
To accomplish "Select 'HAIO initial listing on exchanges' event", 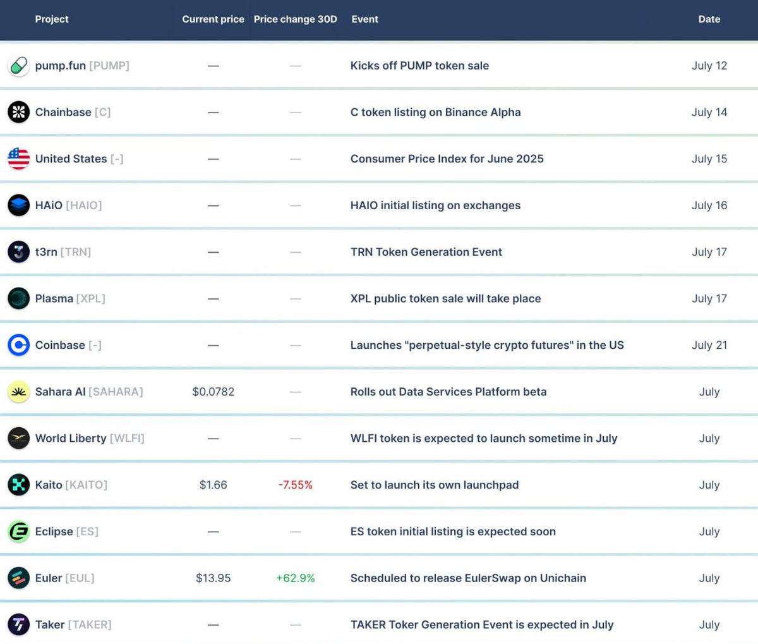I will [436, 205].
